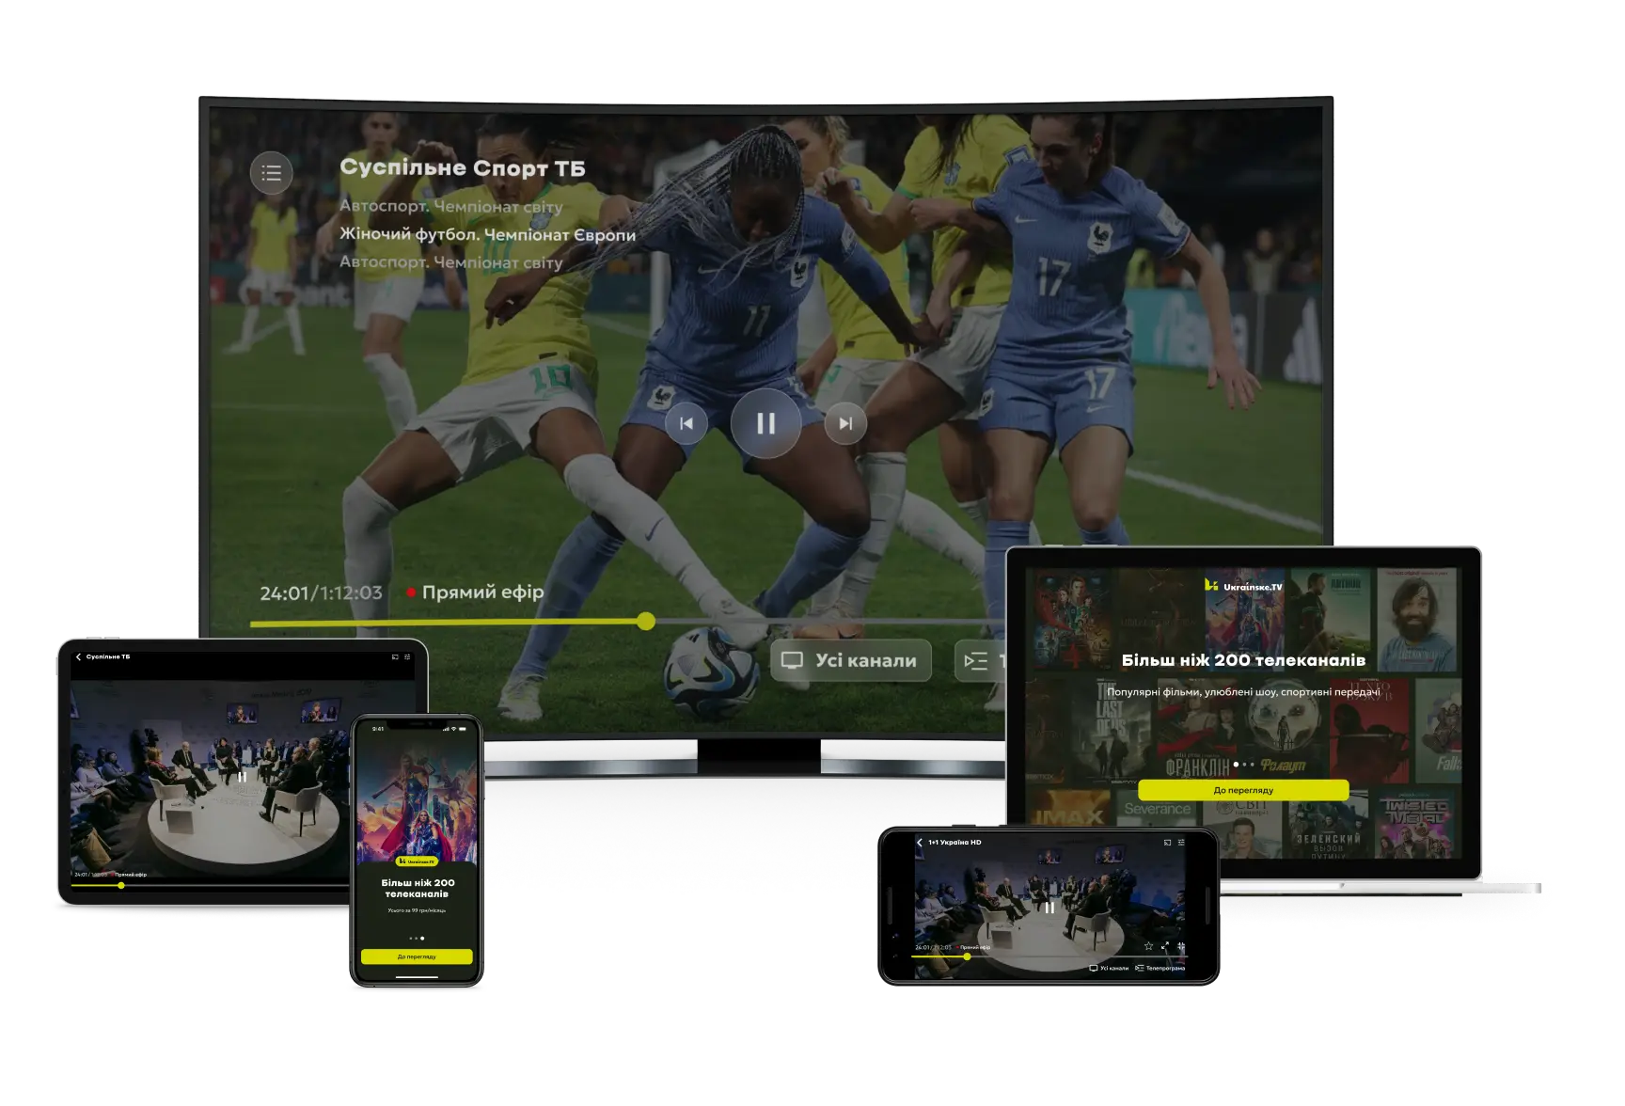Viewport: 1625px width, 1106px height.
Task: Click the 'Усі канали' button on TV
Action: coord(851,660)
